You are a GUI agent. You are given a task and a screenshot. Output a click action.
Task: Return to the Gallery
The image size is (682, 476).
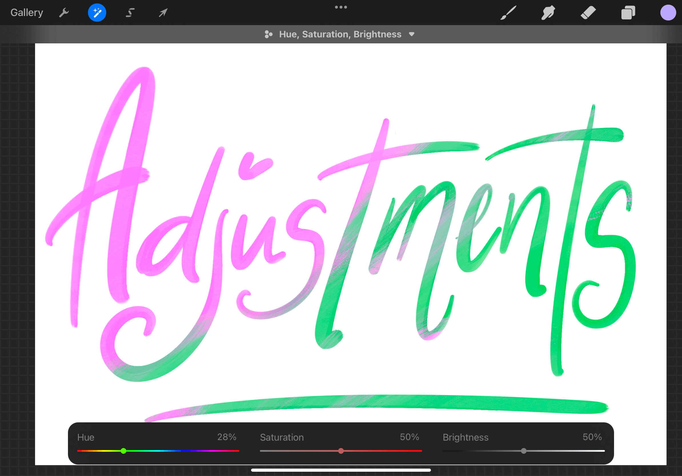click(27, 13)
